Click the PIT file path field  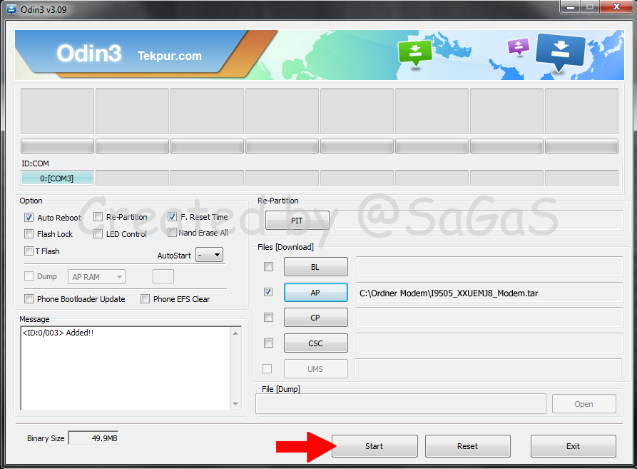pyautogui.click(x=479, y=221)
